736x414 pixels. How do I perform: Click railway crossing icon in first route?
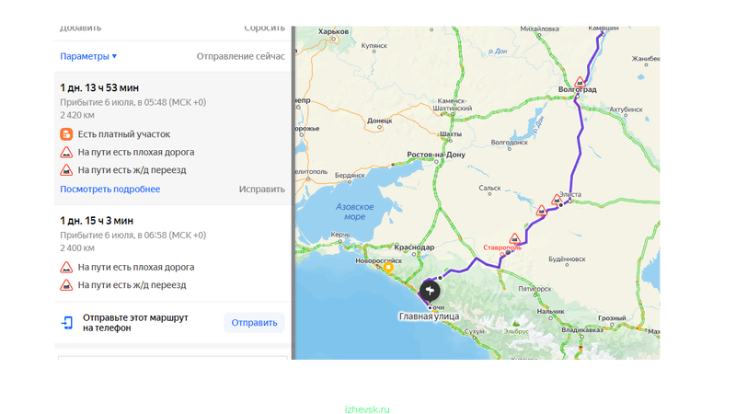point(66,170)
